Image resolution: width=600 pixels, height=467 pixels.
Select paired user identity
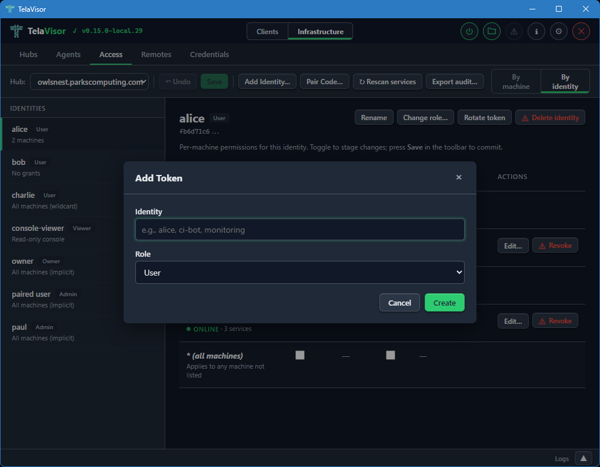coord(83,299)
